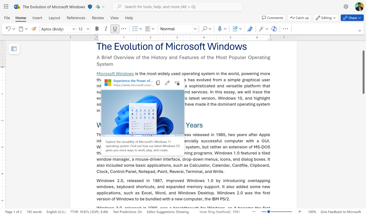Toggle bold formatting

[x=97, y=29]
